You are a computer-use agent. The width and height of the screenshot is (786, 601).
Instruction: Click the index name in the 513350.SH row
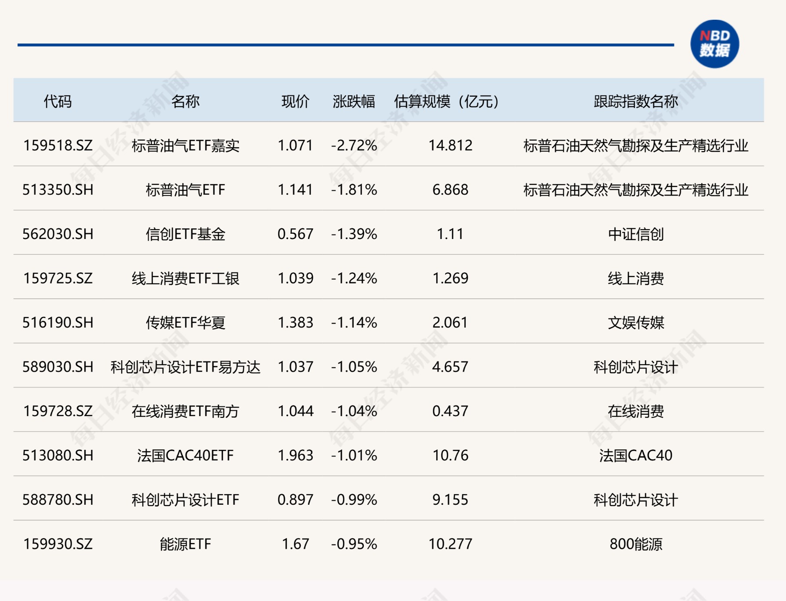point(636,190)
